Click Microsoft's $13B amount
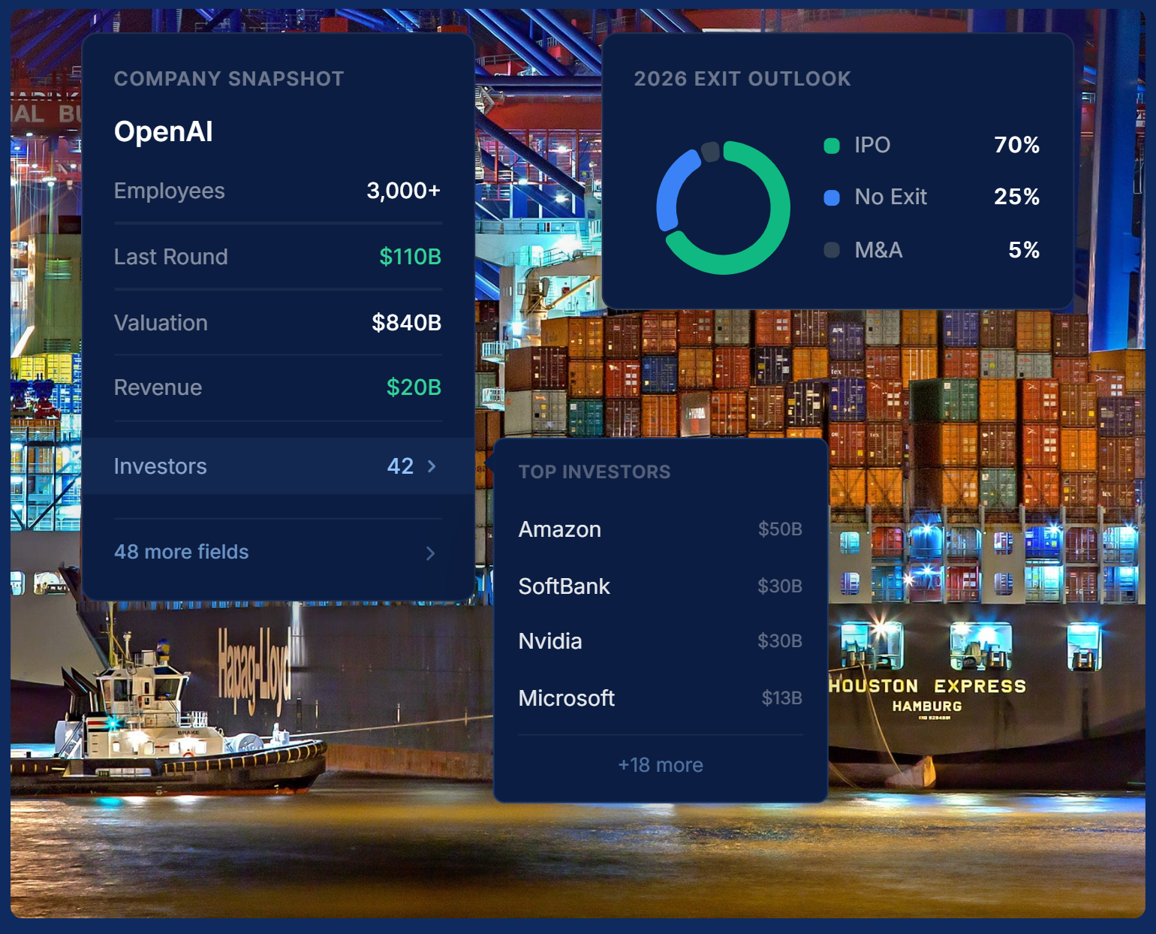Screen dimensions: 1156x934 click(x=782, y=698)
